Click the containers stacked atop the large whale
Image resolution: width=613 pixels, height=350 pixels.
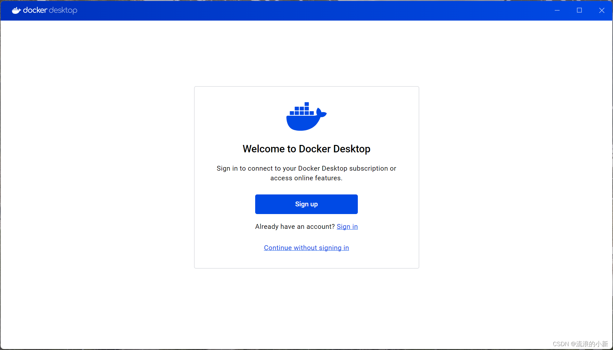pos(302,109)
